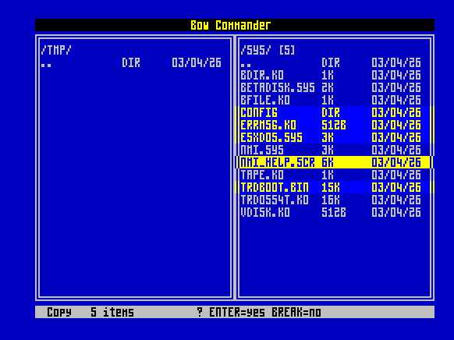Open the highlighted CONFIG directory
This screenshot has width=454, height=340.
click(x=335, y=112)
